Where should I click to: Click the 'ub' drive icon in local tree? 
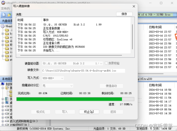(7, 114)
